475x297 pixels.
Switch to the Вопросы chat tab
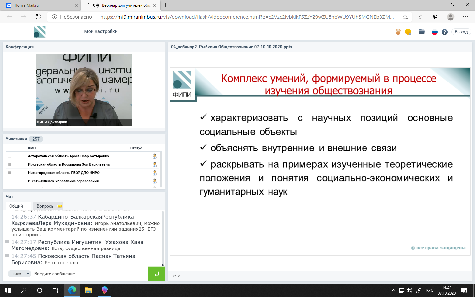point(48,206)
